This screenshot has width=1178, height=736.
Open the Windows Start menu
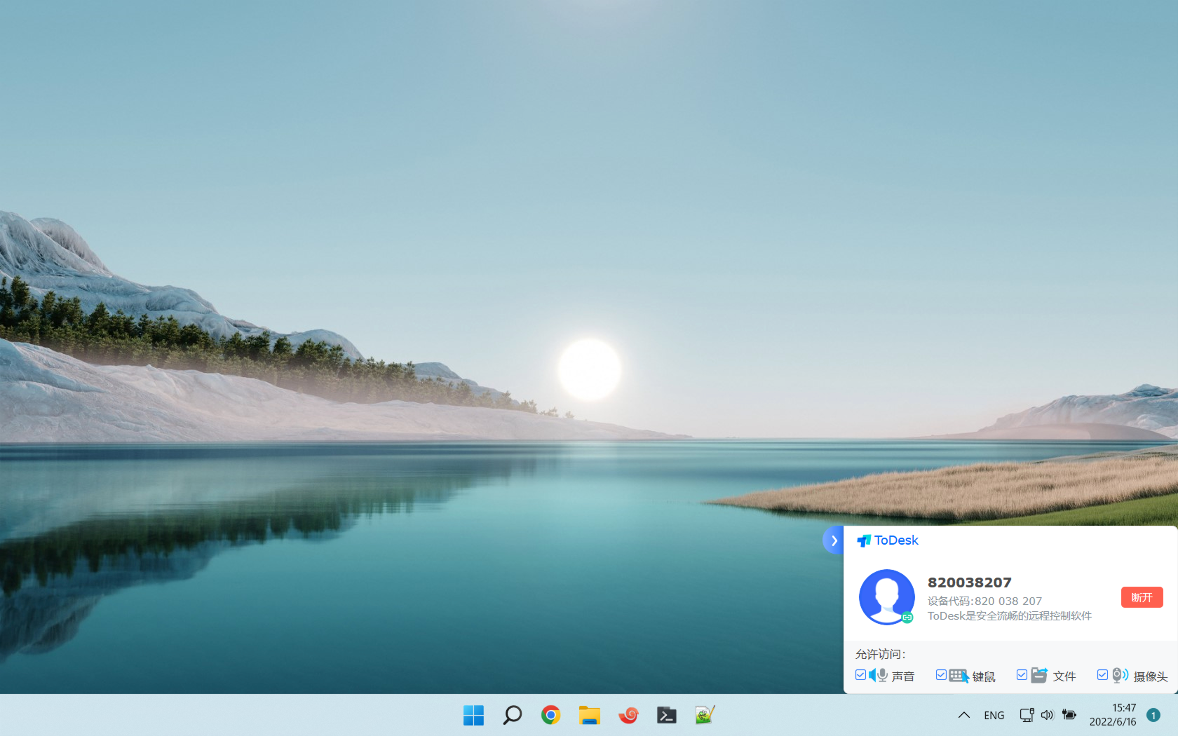click(x=473, y=715)
